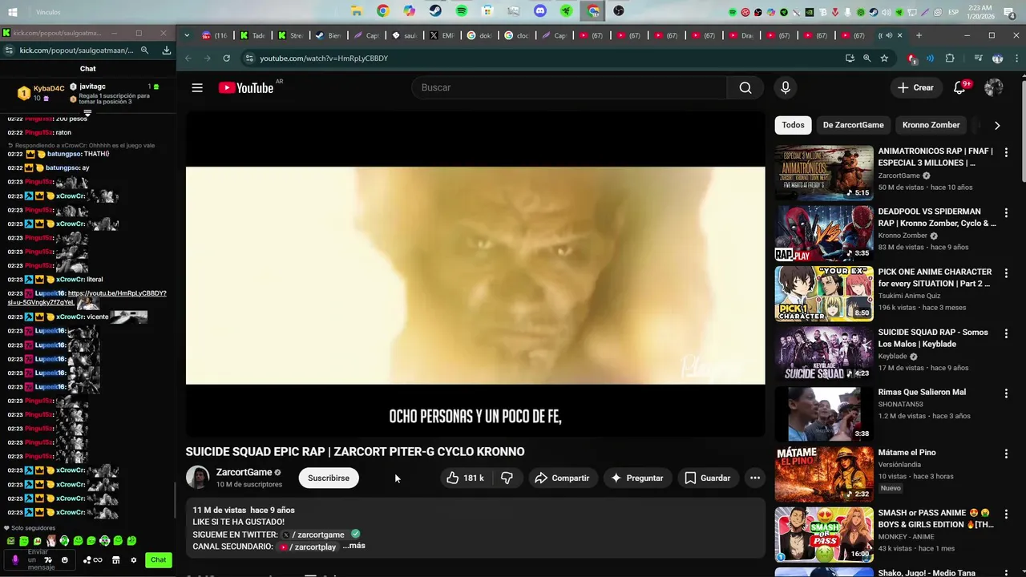Viewport: 1026px width, 577px height.
Task: Open Discord from the taskbar
Action: click(x=540, y=11)
